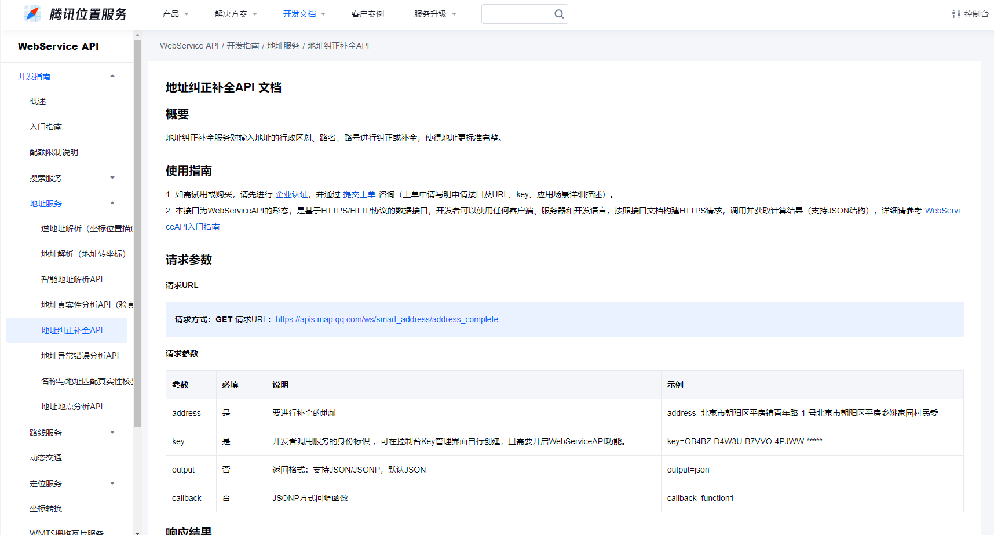
Task: Collapse the 地址服务 section
Action: [x=112, y=203]
